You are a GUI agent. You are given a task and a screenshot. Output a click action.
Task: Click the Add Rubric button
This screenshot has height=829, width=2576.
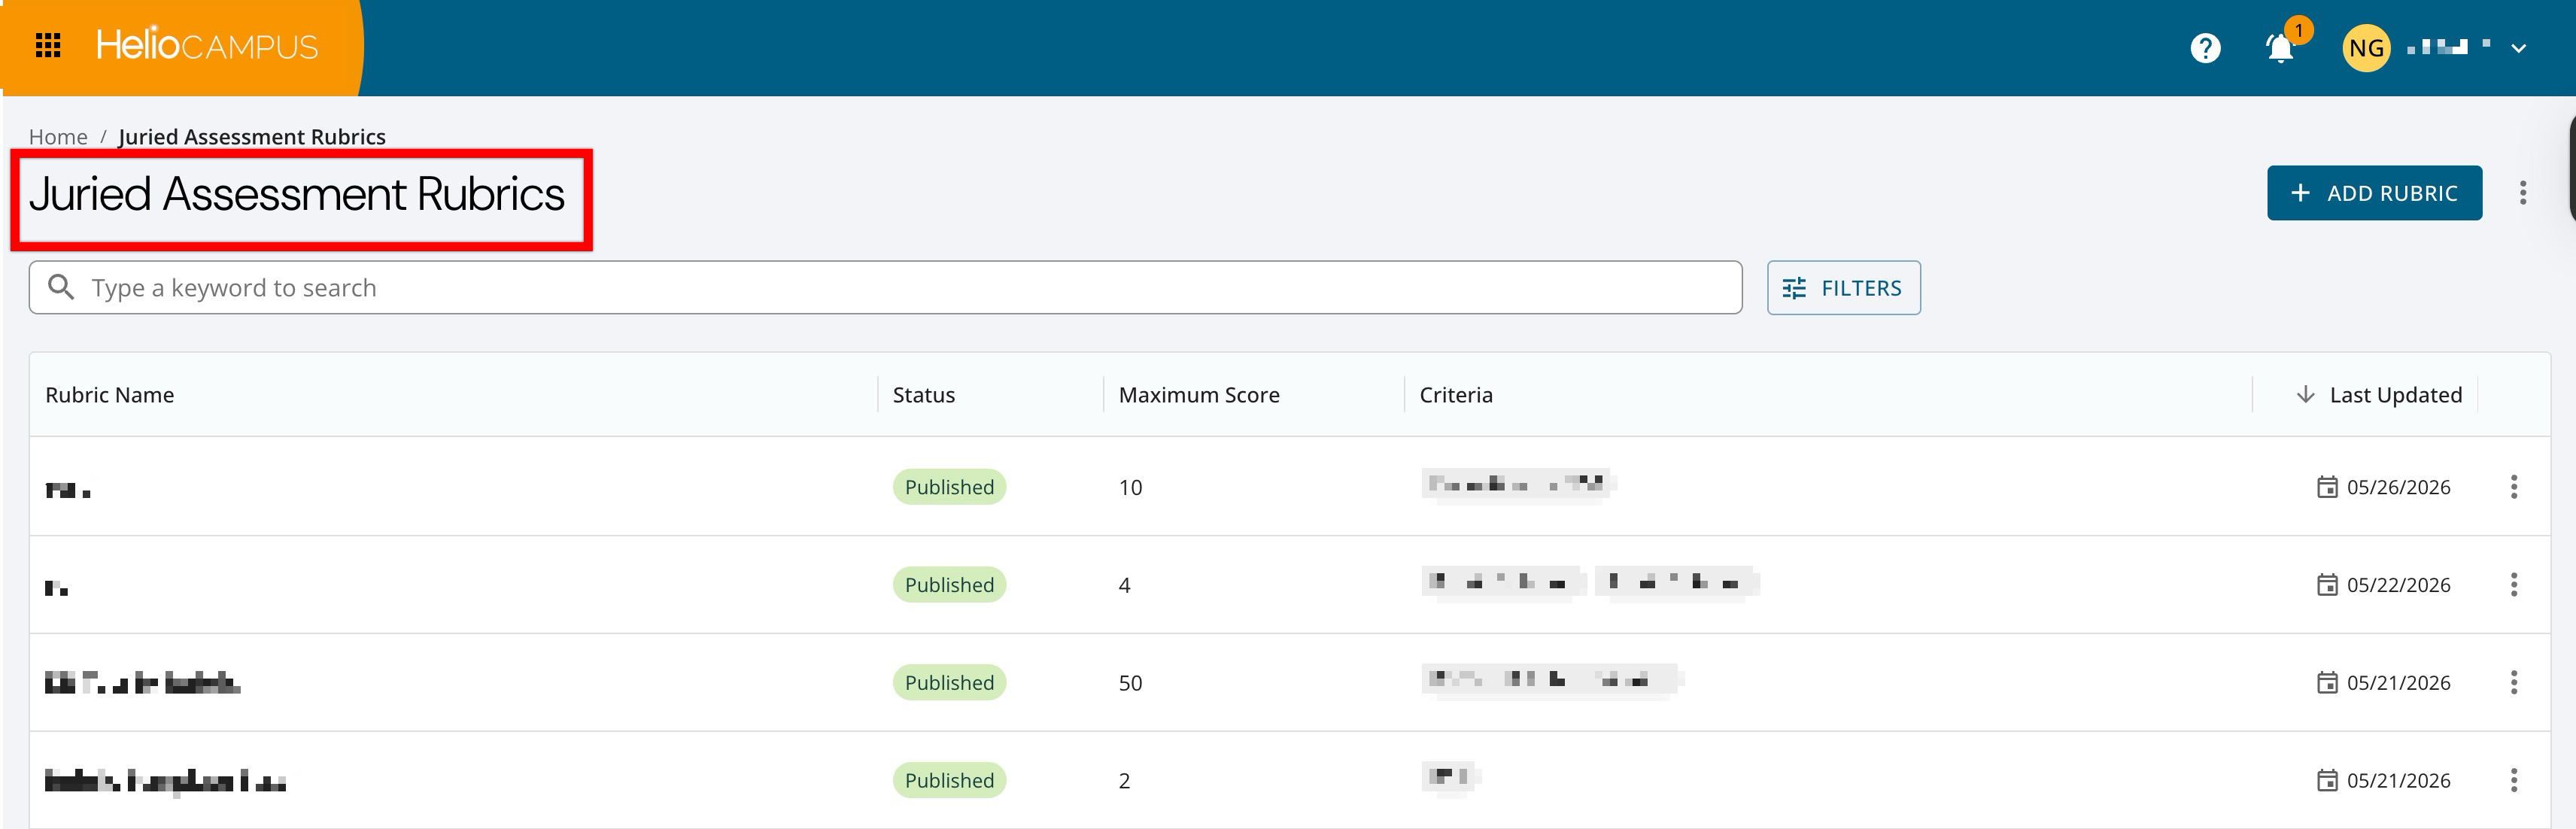tap(2374, 193)
